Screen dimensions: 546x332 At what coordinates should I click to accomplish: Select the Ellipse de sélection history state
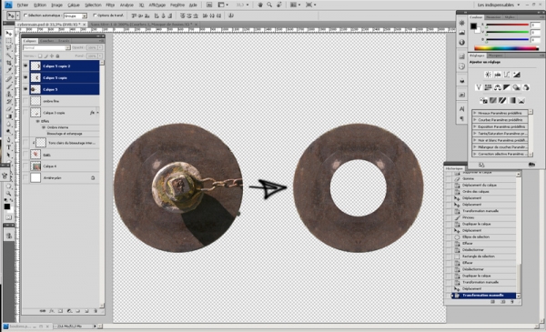tap(476, 237)
